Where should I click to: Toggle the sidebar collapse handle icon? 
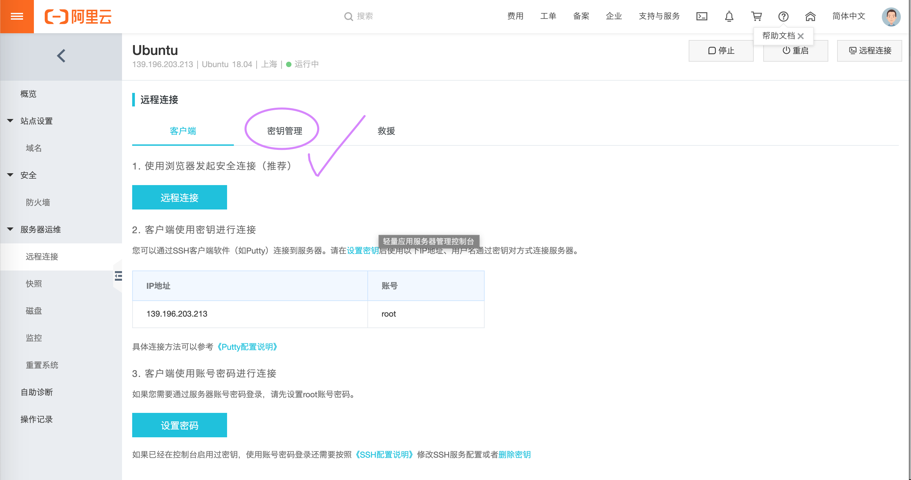119,276
